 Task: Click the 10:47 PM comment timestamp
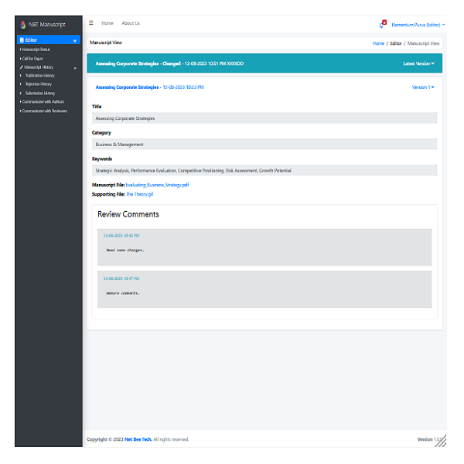coord(121,278)
